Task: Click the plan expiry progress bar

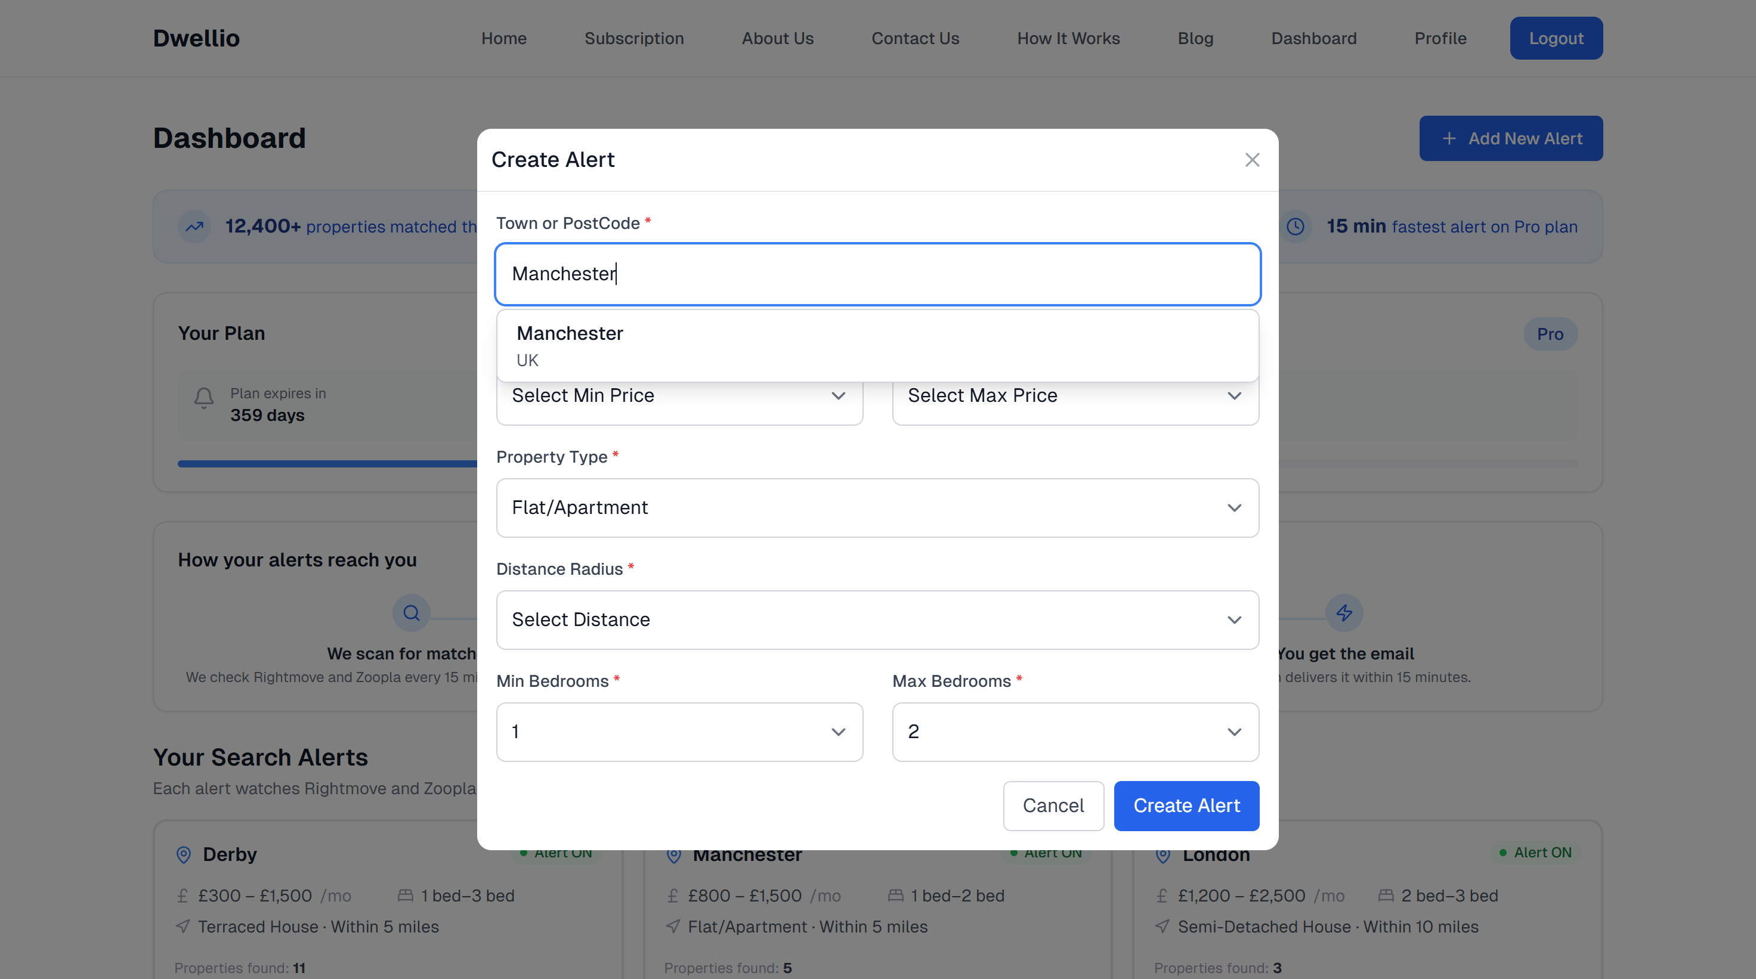Action: tap(327, 464)
